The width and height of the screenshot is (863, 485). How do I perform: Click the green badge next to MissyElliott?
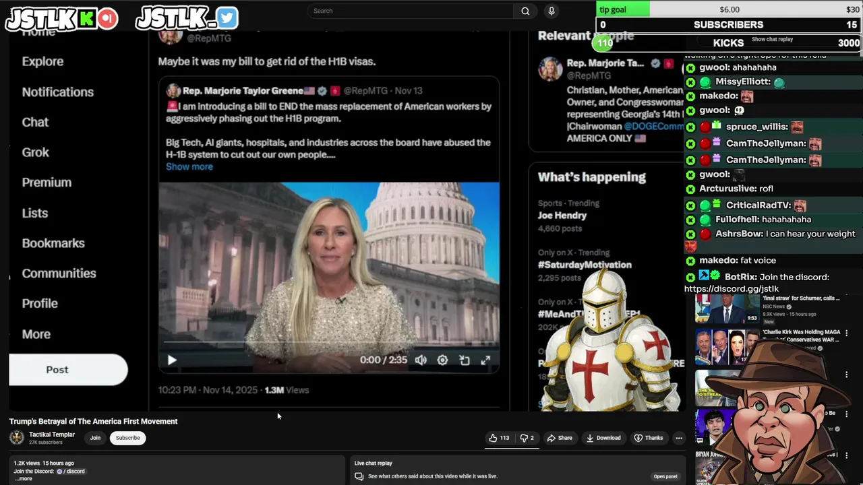[705, 82]
